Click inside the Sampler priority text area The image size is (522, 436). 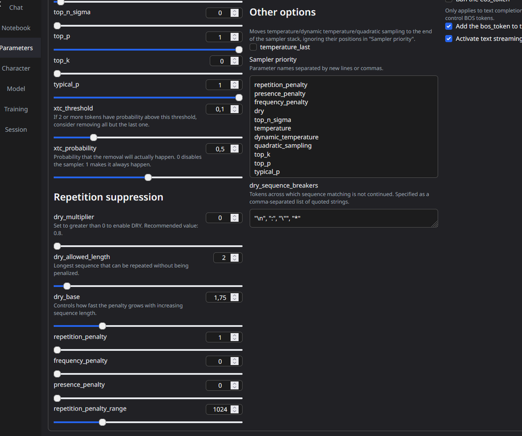(x=343, y=127)
